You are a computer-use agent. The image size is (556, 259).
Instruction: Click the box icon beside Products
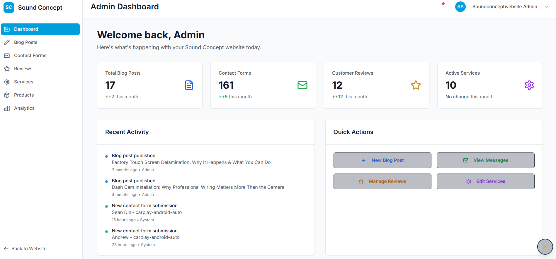coord(7,95)
